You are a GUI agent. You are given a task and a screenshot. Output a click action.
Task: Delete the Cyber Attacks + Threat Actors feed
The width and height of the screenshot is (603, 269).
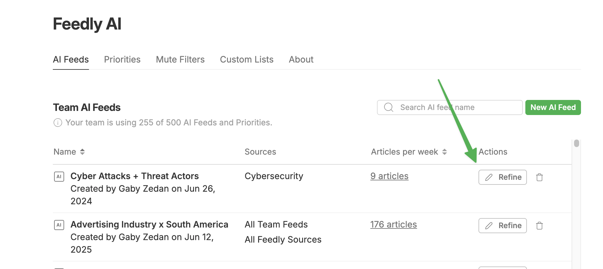[539, 177]
